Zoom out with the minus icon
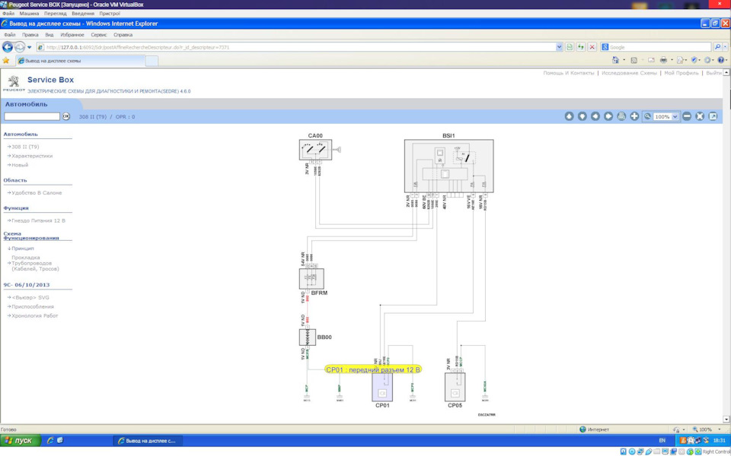Screen dimensions: 731x456 point(687,116)
